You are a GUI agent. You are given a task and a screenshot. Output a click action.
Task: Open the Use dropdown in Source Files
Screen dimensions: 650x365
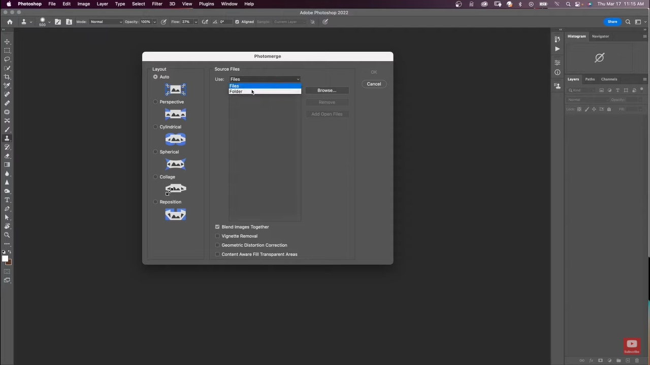(x=265, y=79)
